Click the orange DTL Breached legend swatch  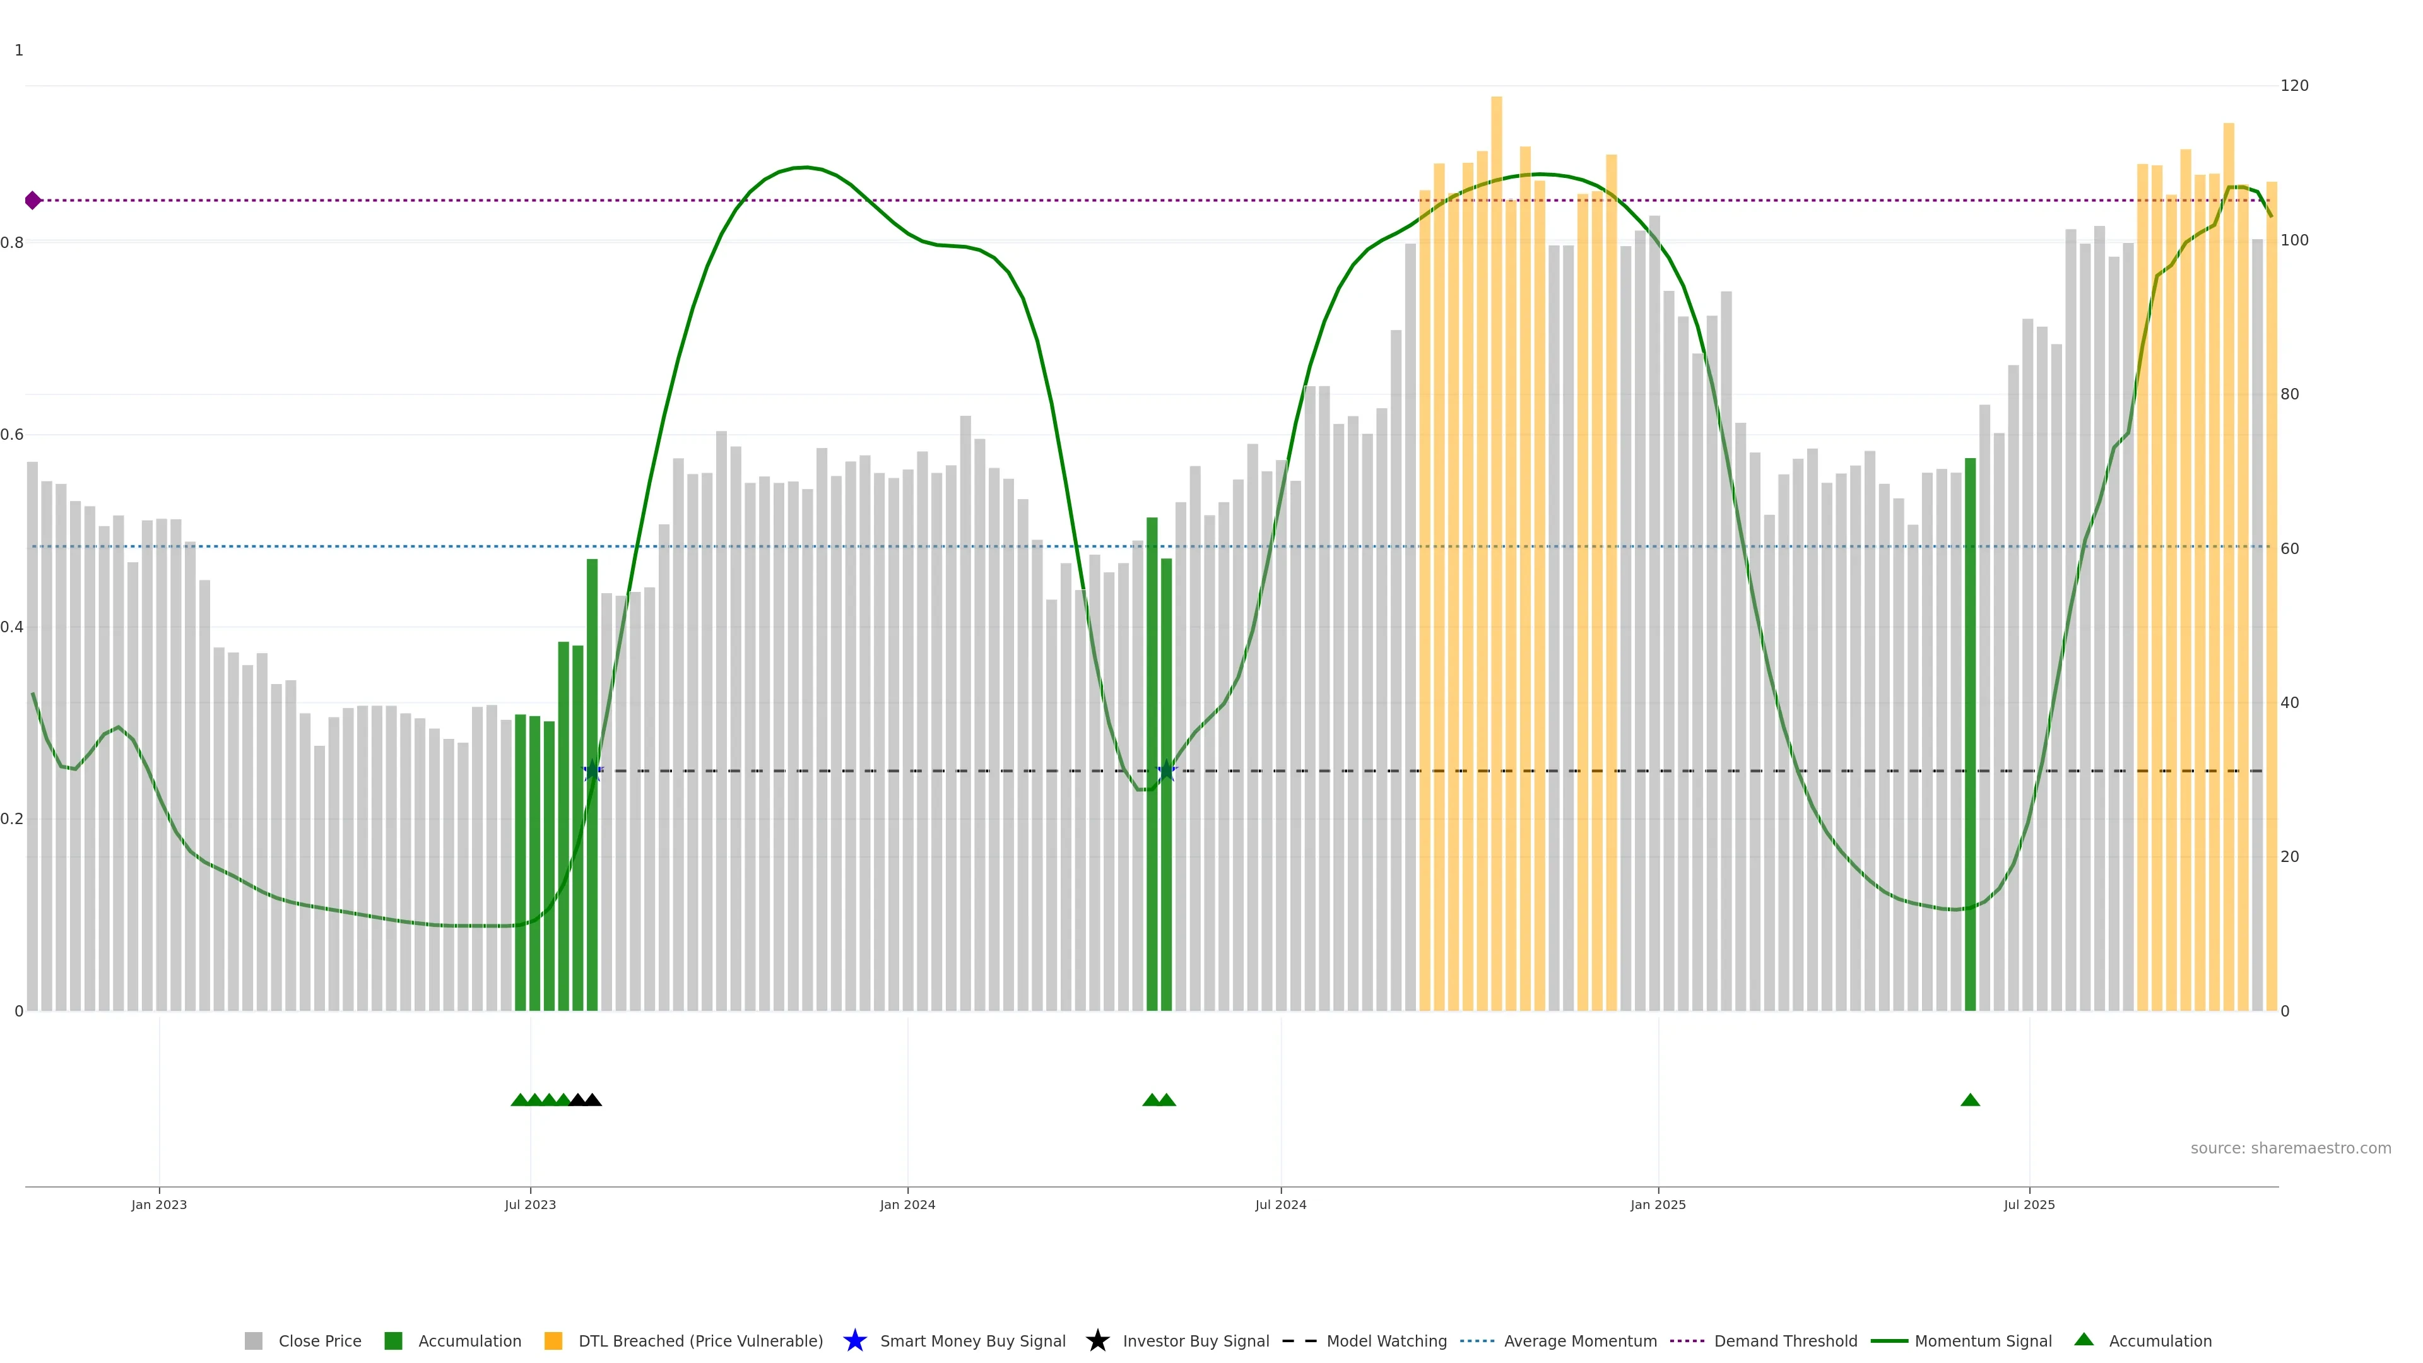click(x=553, y=1340)
